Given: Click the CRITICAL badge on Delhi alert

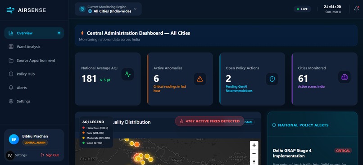Looking at the screenshot, I should tap(343, 151).
